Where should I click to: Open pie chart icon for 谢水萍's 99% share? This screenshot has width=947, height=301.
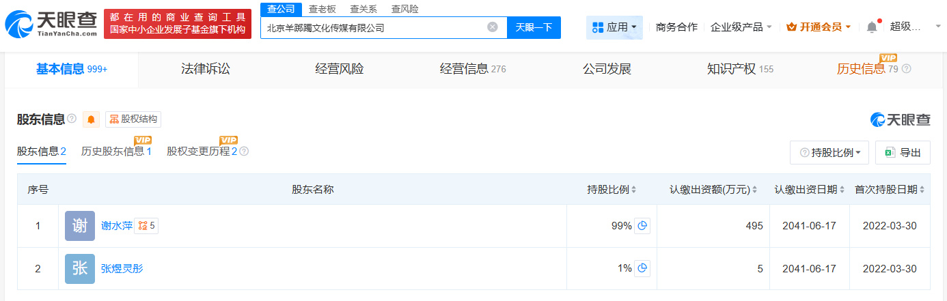pos(642,226)
